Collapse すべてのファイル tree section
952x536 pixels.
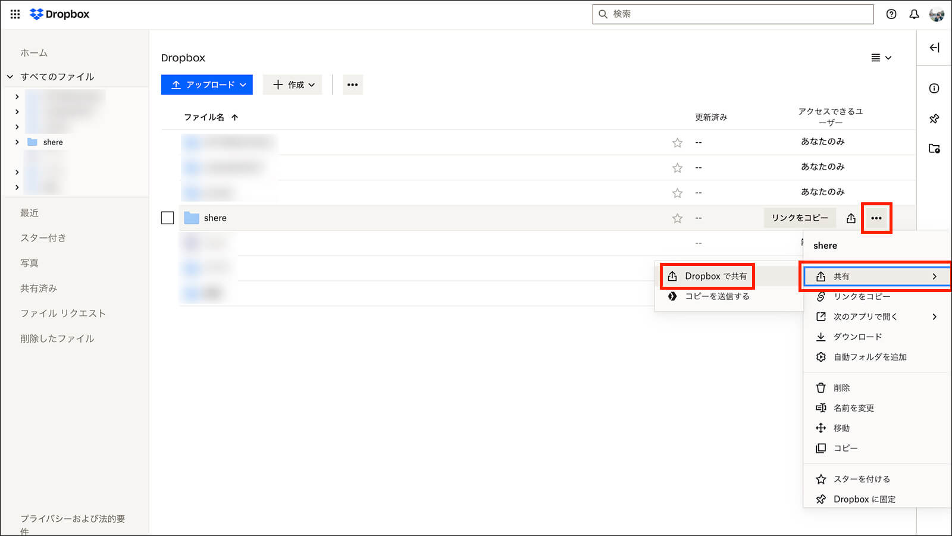coord(10,77)
